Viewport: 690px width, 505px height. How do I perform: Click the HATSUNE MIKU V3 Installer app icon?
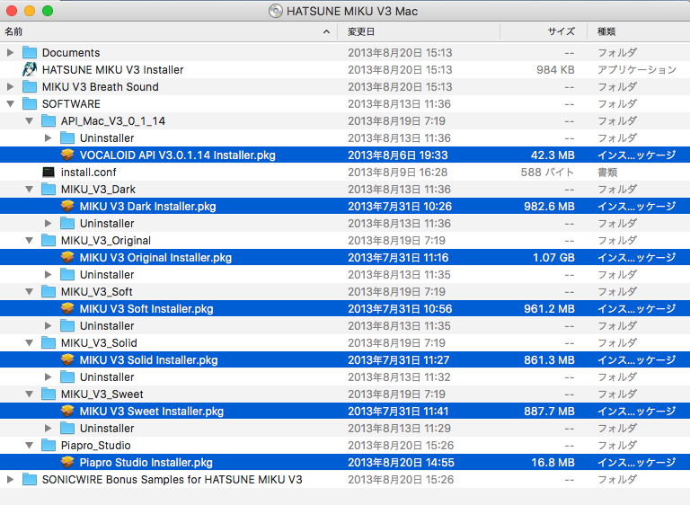[x=30, y=69]
